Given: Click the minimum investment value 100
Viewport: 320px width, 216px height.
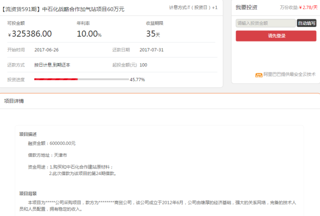Looking at the screenshot, I should (x=143, y=65).
